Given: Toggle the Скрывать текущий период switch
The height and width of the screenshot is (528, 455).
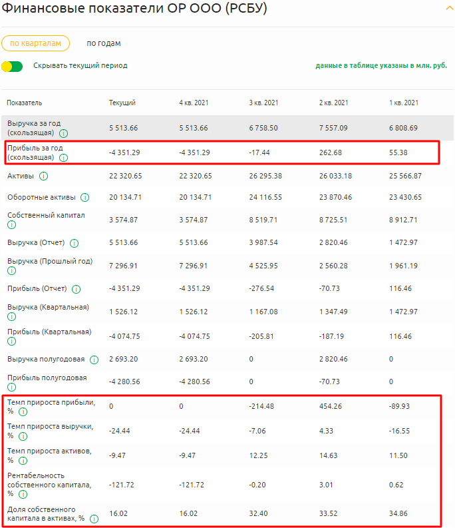Looking at the screenshot, I should 12,66.
